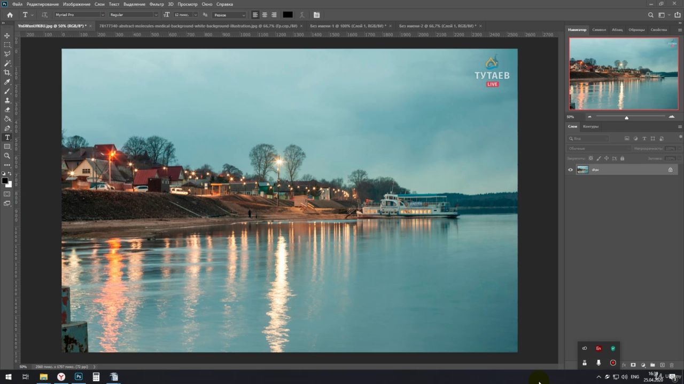The image size is (684, 384).
Task: Select the Zoom tool in toolbox
Action: tap(7, 156)
